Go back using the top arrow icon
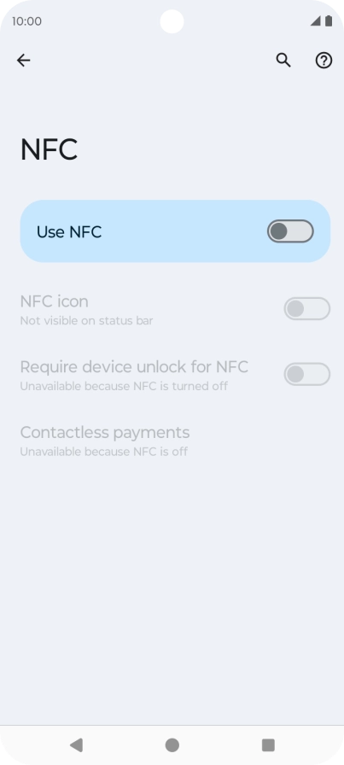Viewport: 344px width, 765px height. click(x=23, y=61)
